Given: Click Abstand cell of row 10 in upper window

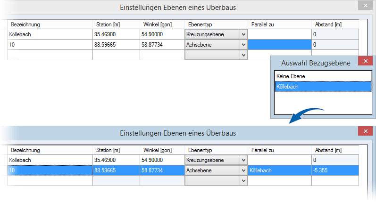Looking at the screenshot, I should 335,45.
